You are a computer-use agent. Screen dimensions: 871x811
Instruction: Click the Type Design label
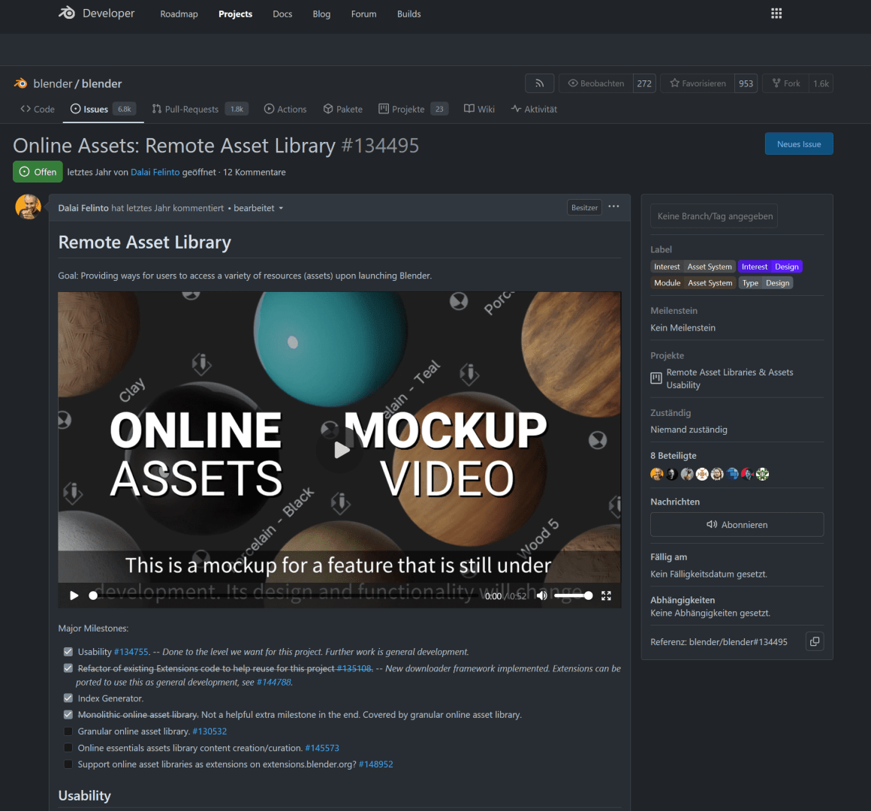pos(765,283)
